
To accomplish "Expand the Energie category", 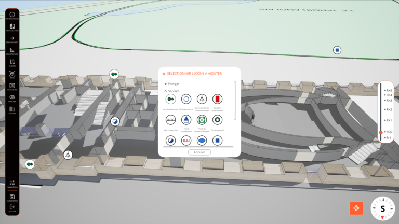I will tap(172, 83).
